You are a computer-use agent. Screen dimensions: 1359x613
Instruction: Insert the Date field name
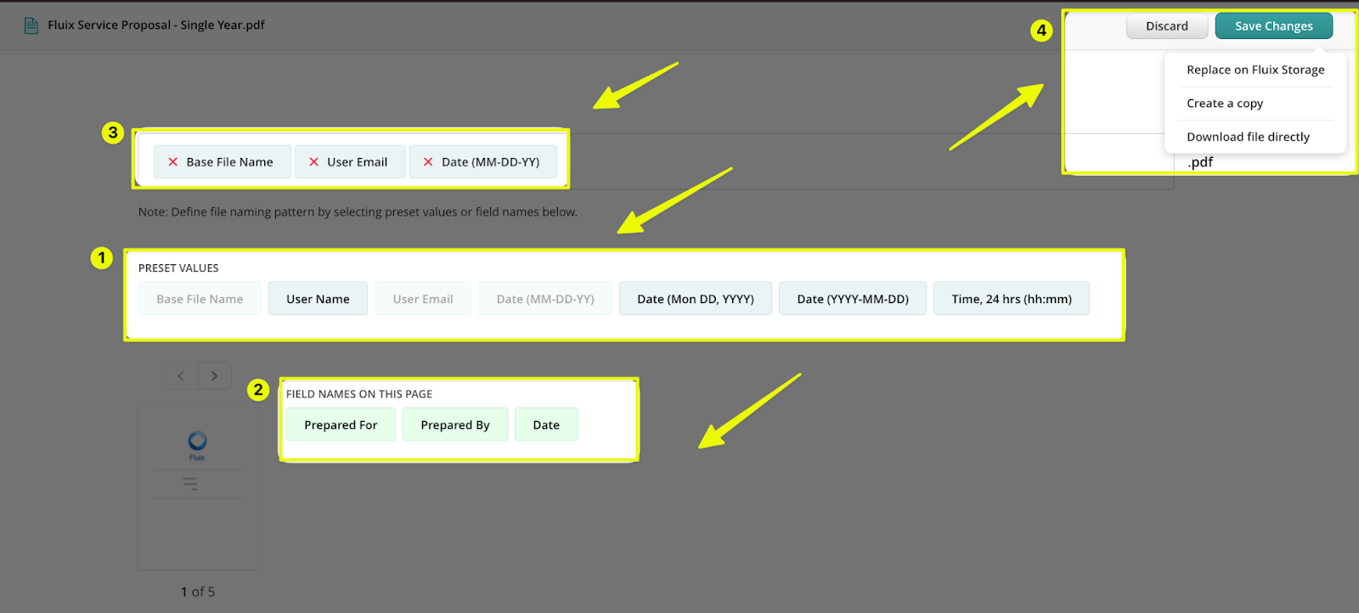click(546, 425)
